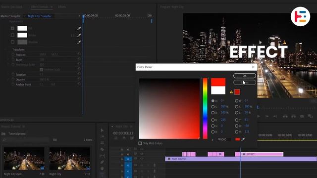317x178 pixels.
Task: Select the Pen tool in toolbar
Action: click(x=102, y=162)
